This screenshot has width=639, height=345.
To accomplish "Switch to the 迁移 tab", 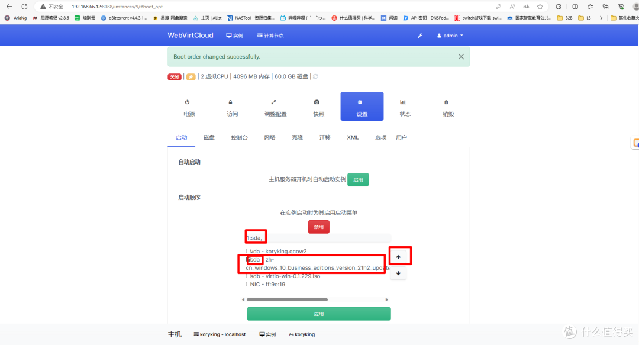I will pyautogui.click(x=325, y=137).
